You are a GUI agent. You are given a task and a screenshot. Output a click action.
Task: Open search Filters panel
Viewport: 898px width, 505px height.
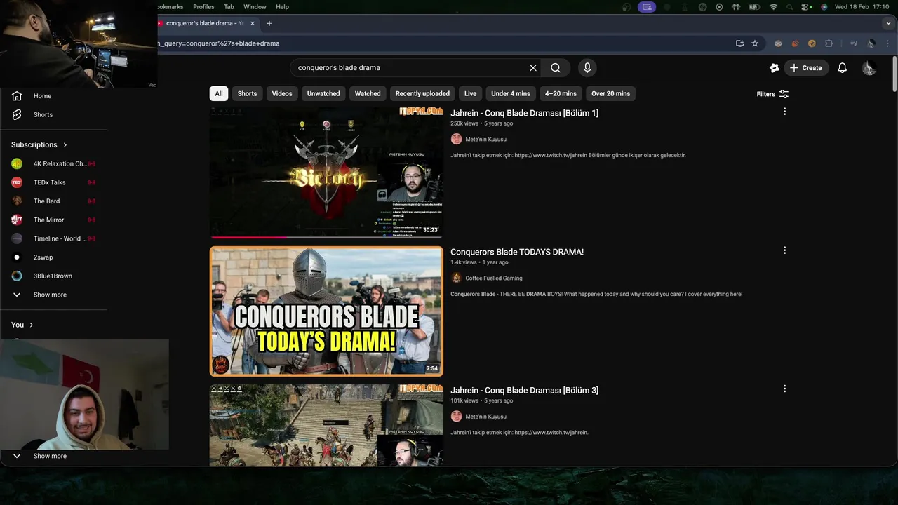(772, 94)
